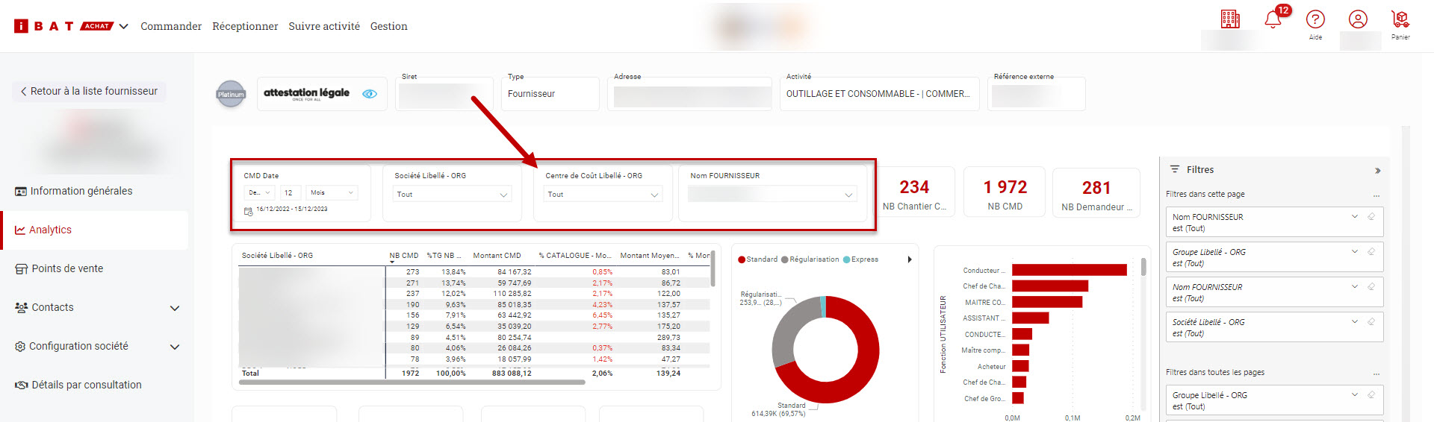Click the Platinum badge icon

(x=231, y=94)
